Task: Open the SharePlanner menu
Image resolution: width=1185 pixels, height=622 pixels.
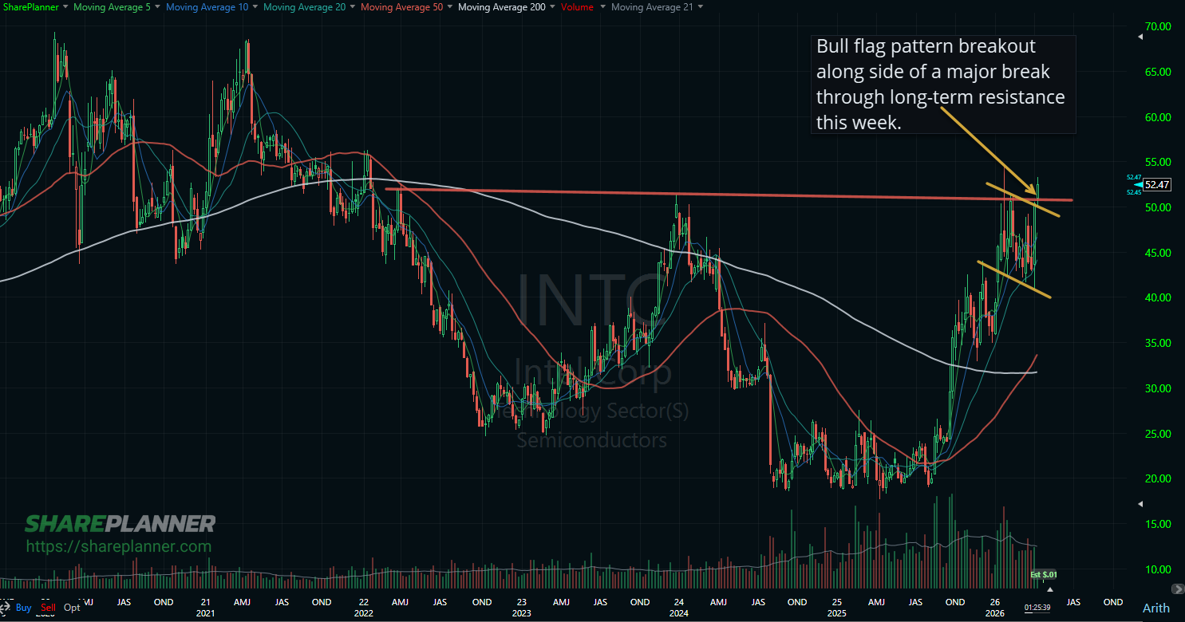Action: click(32, 6)
